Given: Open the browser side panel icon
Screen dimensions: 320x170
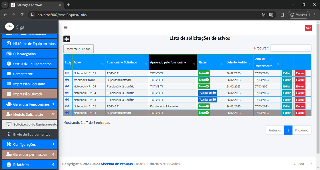Looking at the screenshot, I should [x=283, y=15].
